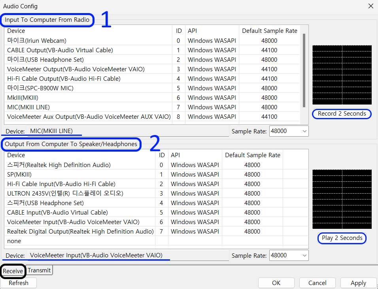
Task: Select MIC(MKIII LINE) input device row
Action: (x=28, y=107)
